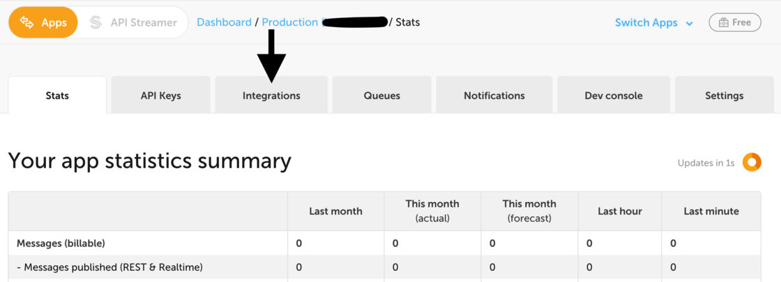Click the orange update countdown ring icon
This screenshot has height=282, width=781.
tap(752, 162)
